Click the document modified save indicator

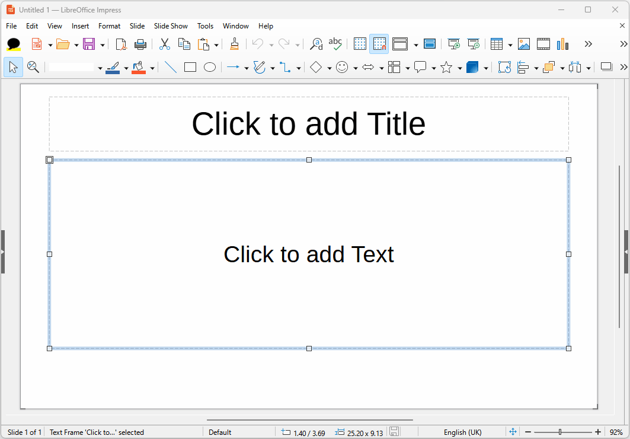pos(394,432)
